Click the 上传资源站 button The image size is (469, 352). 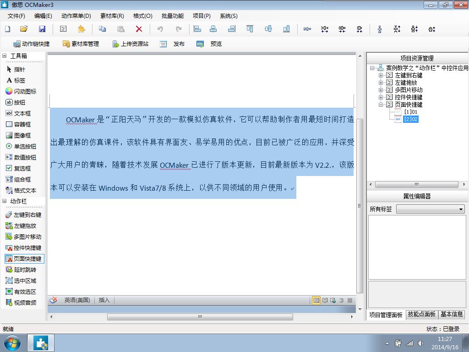coord(130,44)
